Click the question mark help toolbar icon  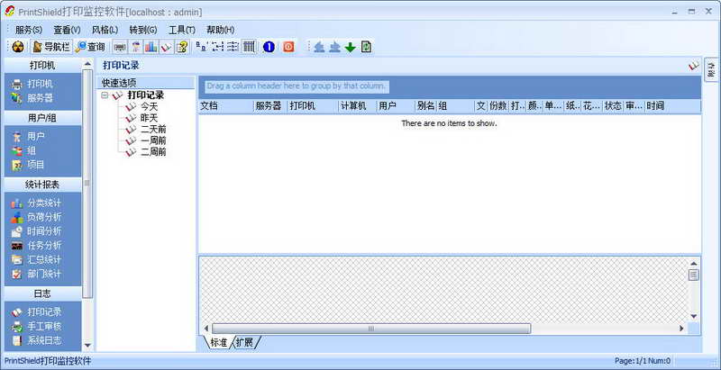pyautogui.click(x=182, y=47)
